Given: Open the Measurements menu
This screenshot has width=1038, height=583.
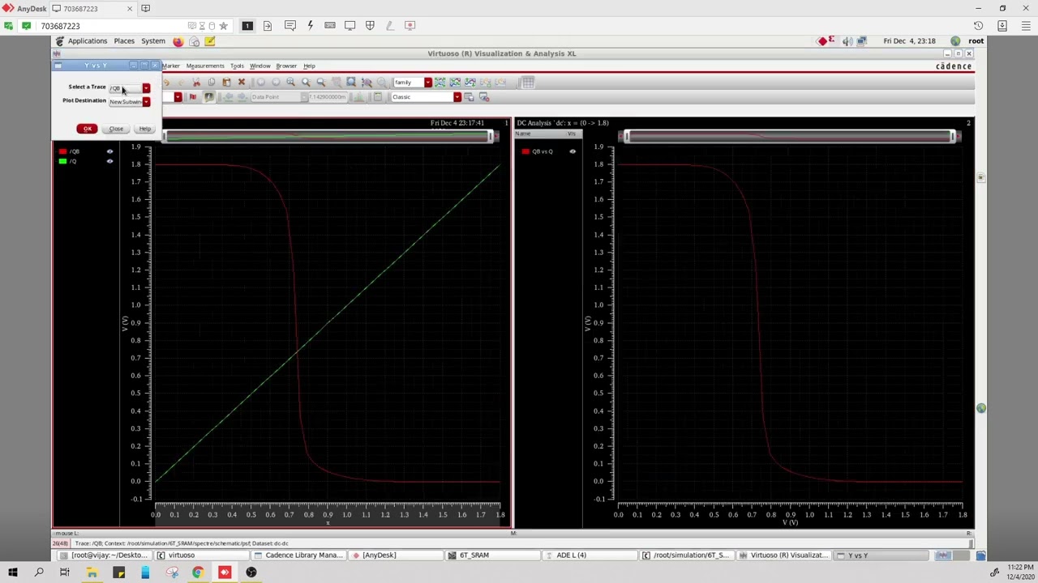Looking at the screenshot, I should [x=204, y=66].
